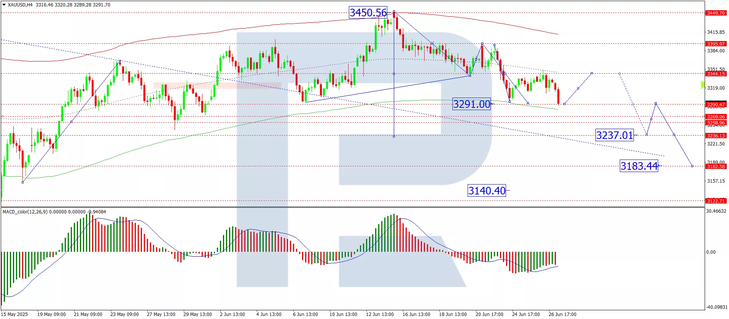
Task: Select the 3140.40 price label box
Action: [x=487, y=191]
